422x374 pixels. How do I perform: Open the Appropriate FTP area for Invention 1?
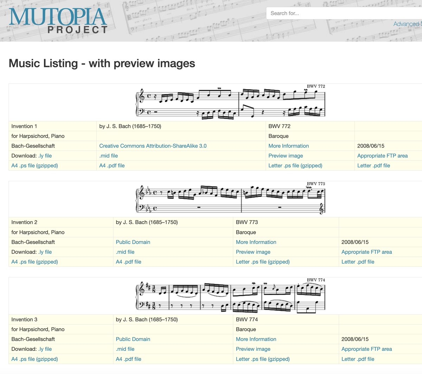pyautogui.click(x=382, y=156)
